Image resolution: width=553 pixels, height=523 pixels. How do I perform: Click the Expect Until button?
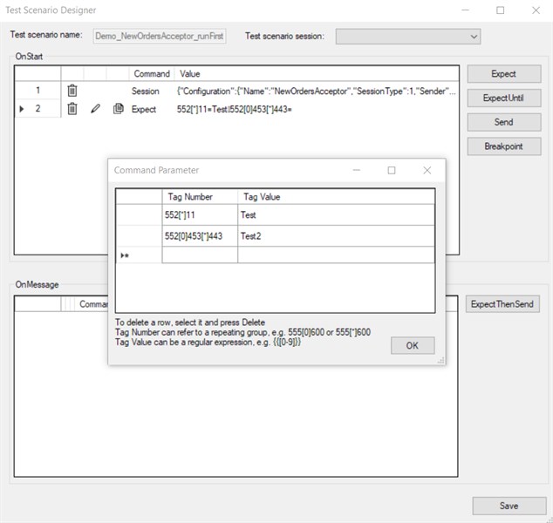coord(503,98)
